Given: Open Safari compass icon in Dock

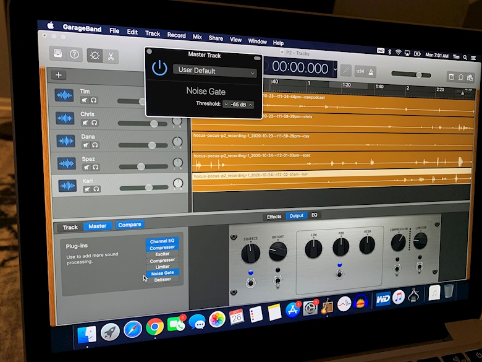Looking at the screenshot, I should pos(132,329).
